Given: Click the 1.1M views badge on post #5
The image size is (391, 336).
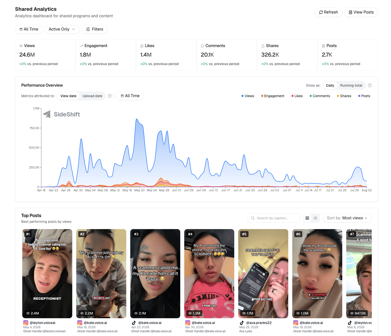Looking at the screenshot, I should tap(248, 313).
